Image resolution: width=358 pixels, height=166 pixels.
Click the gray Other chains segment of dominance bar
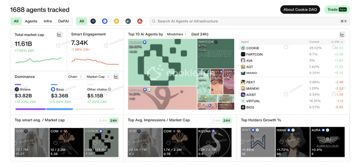pos(94,109)
